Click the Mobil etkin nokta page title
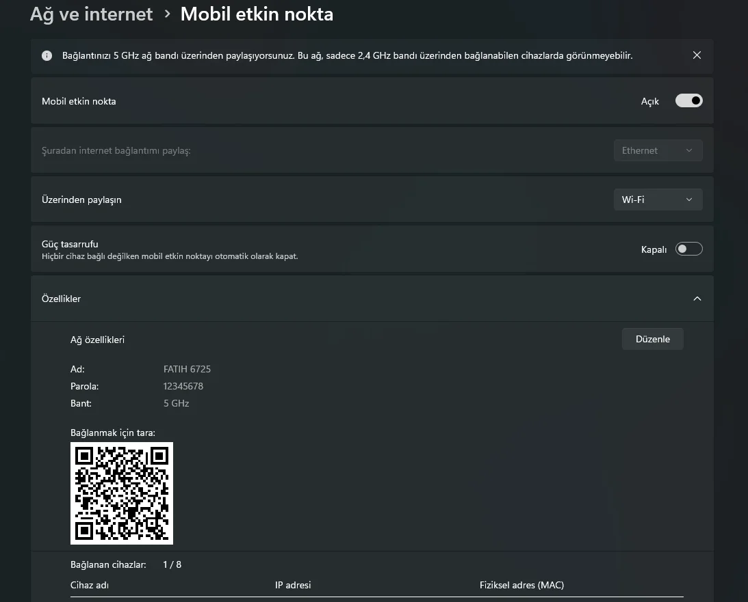This screenshot has height=602, width=748. pyautogui.click(x=257, y=14)
